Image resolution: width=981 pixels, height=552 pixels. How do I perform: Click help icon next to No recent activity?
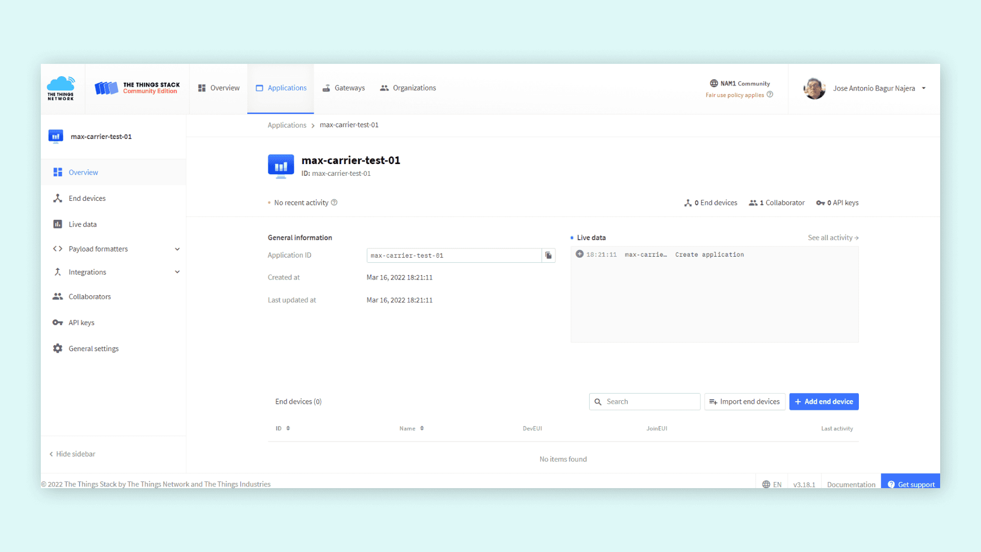[334, 202]
